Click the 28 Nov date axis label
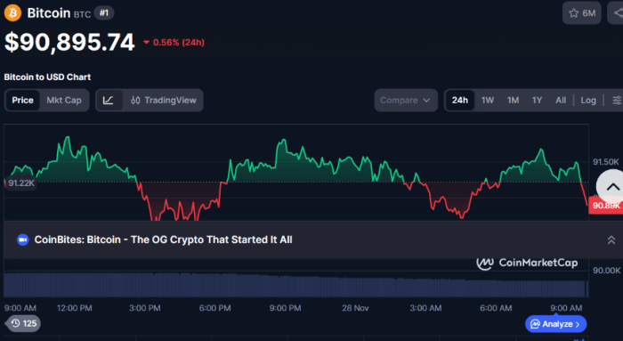 (355, 308)
